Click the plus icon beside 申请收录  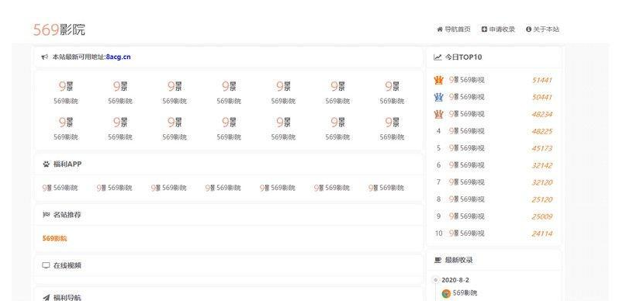[x=484, y=29]
